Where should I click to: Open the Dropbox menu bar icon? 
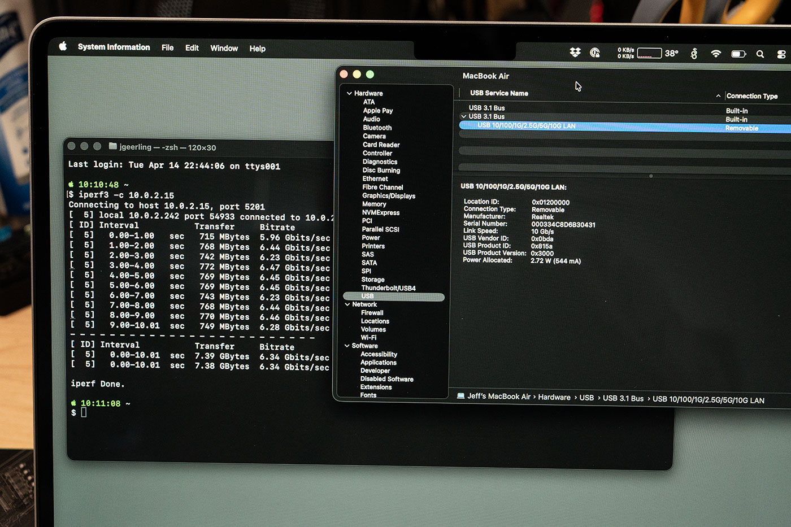[x=575, y=53]
